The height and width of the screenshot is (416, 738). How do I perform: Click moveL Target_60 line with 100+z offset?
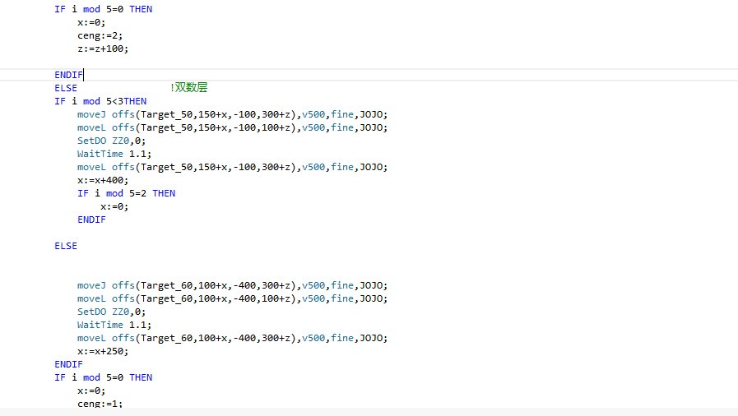pyautogui.click(x=231, y=298)
